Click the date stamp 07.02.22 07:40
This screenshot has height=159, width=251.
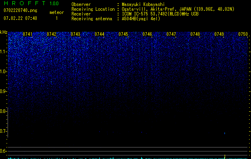click(20, 18)
